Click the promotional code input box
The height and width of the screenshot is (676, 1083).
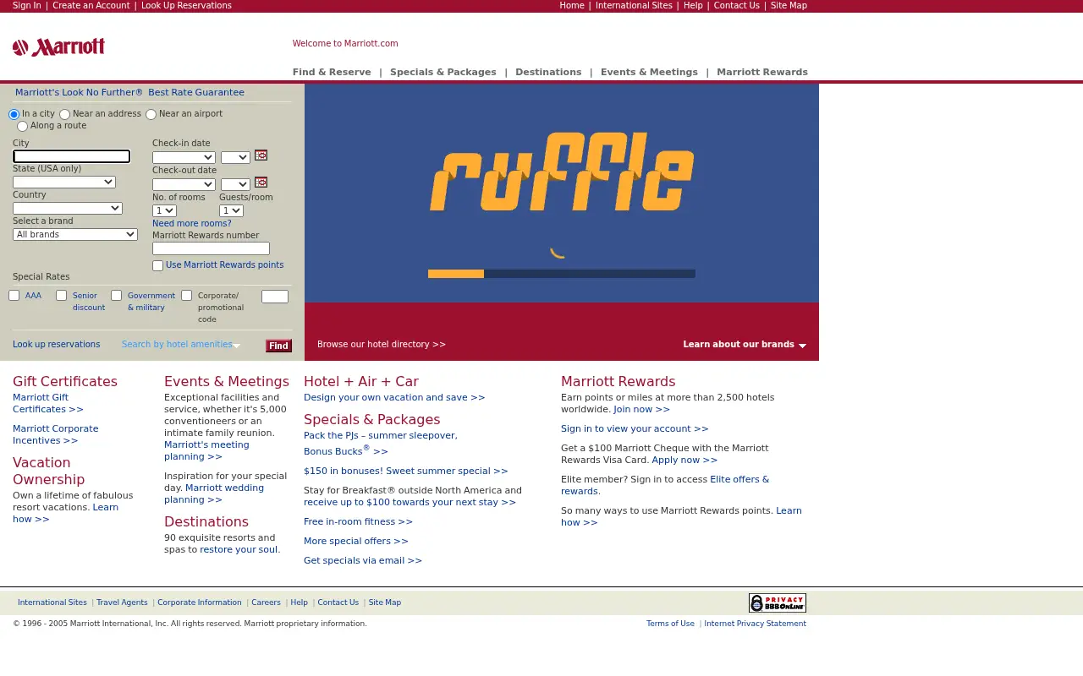(x=275, y=297)
